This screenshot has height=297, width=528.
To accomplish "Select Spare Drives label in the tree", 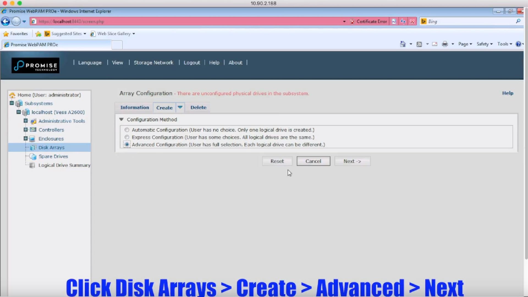I will pos(53,156).
